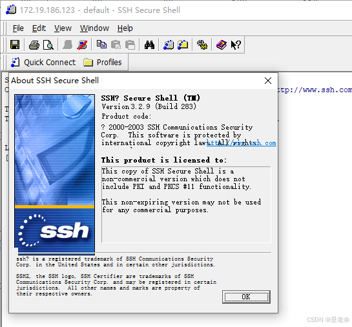
Task: Click the Disconnect toolbar icon
Action: [x=82, y=45]
